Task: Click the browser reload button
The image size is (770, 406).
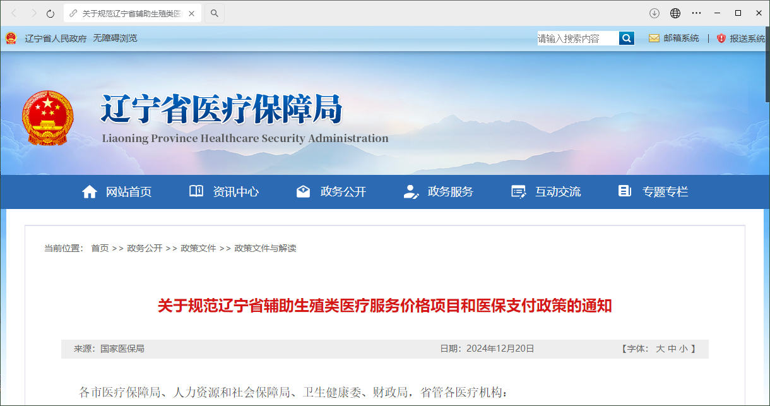Action: click(50, 13)
